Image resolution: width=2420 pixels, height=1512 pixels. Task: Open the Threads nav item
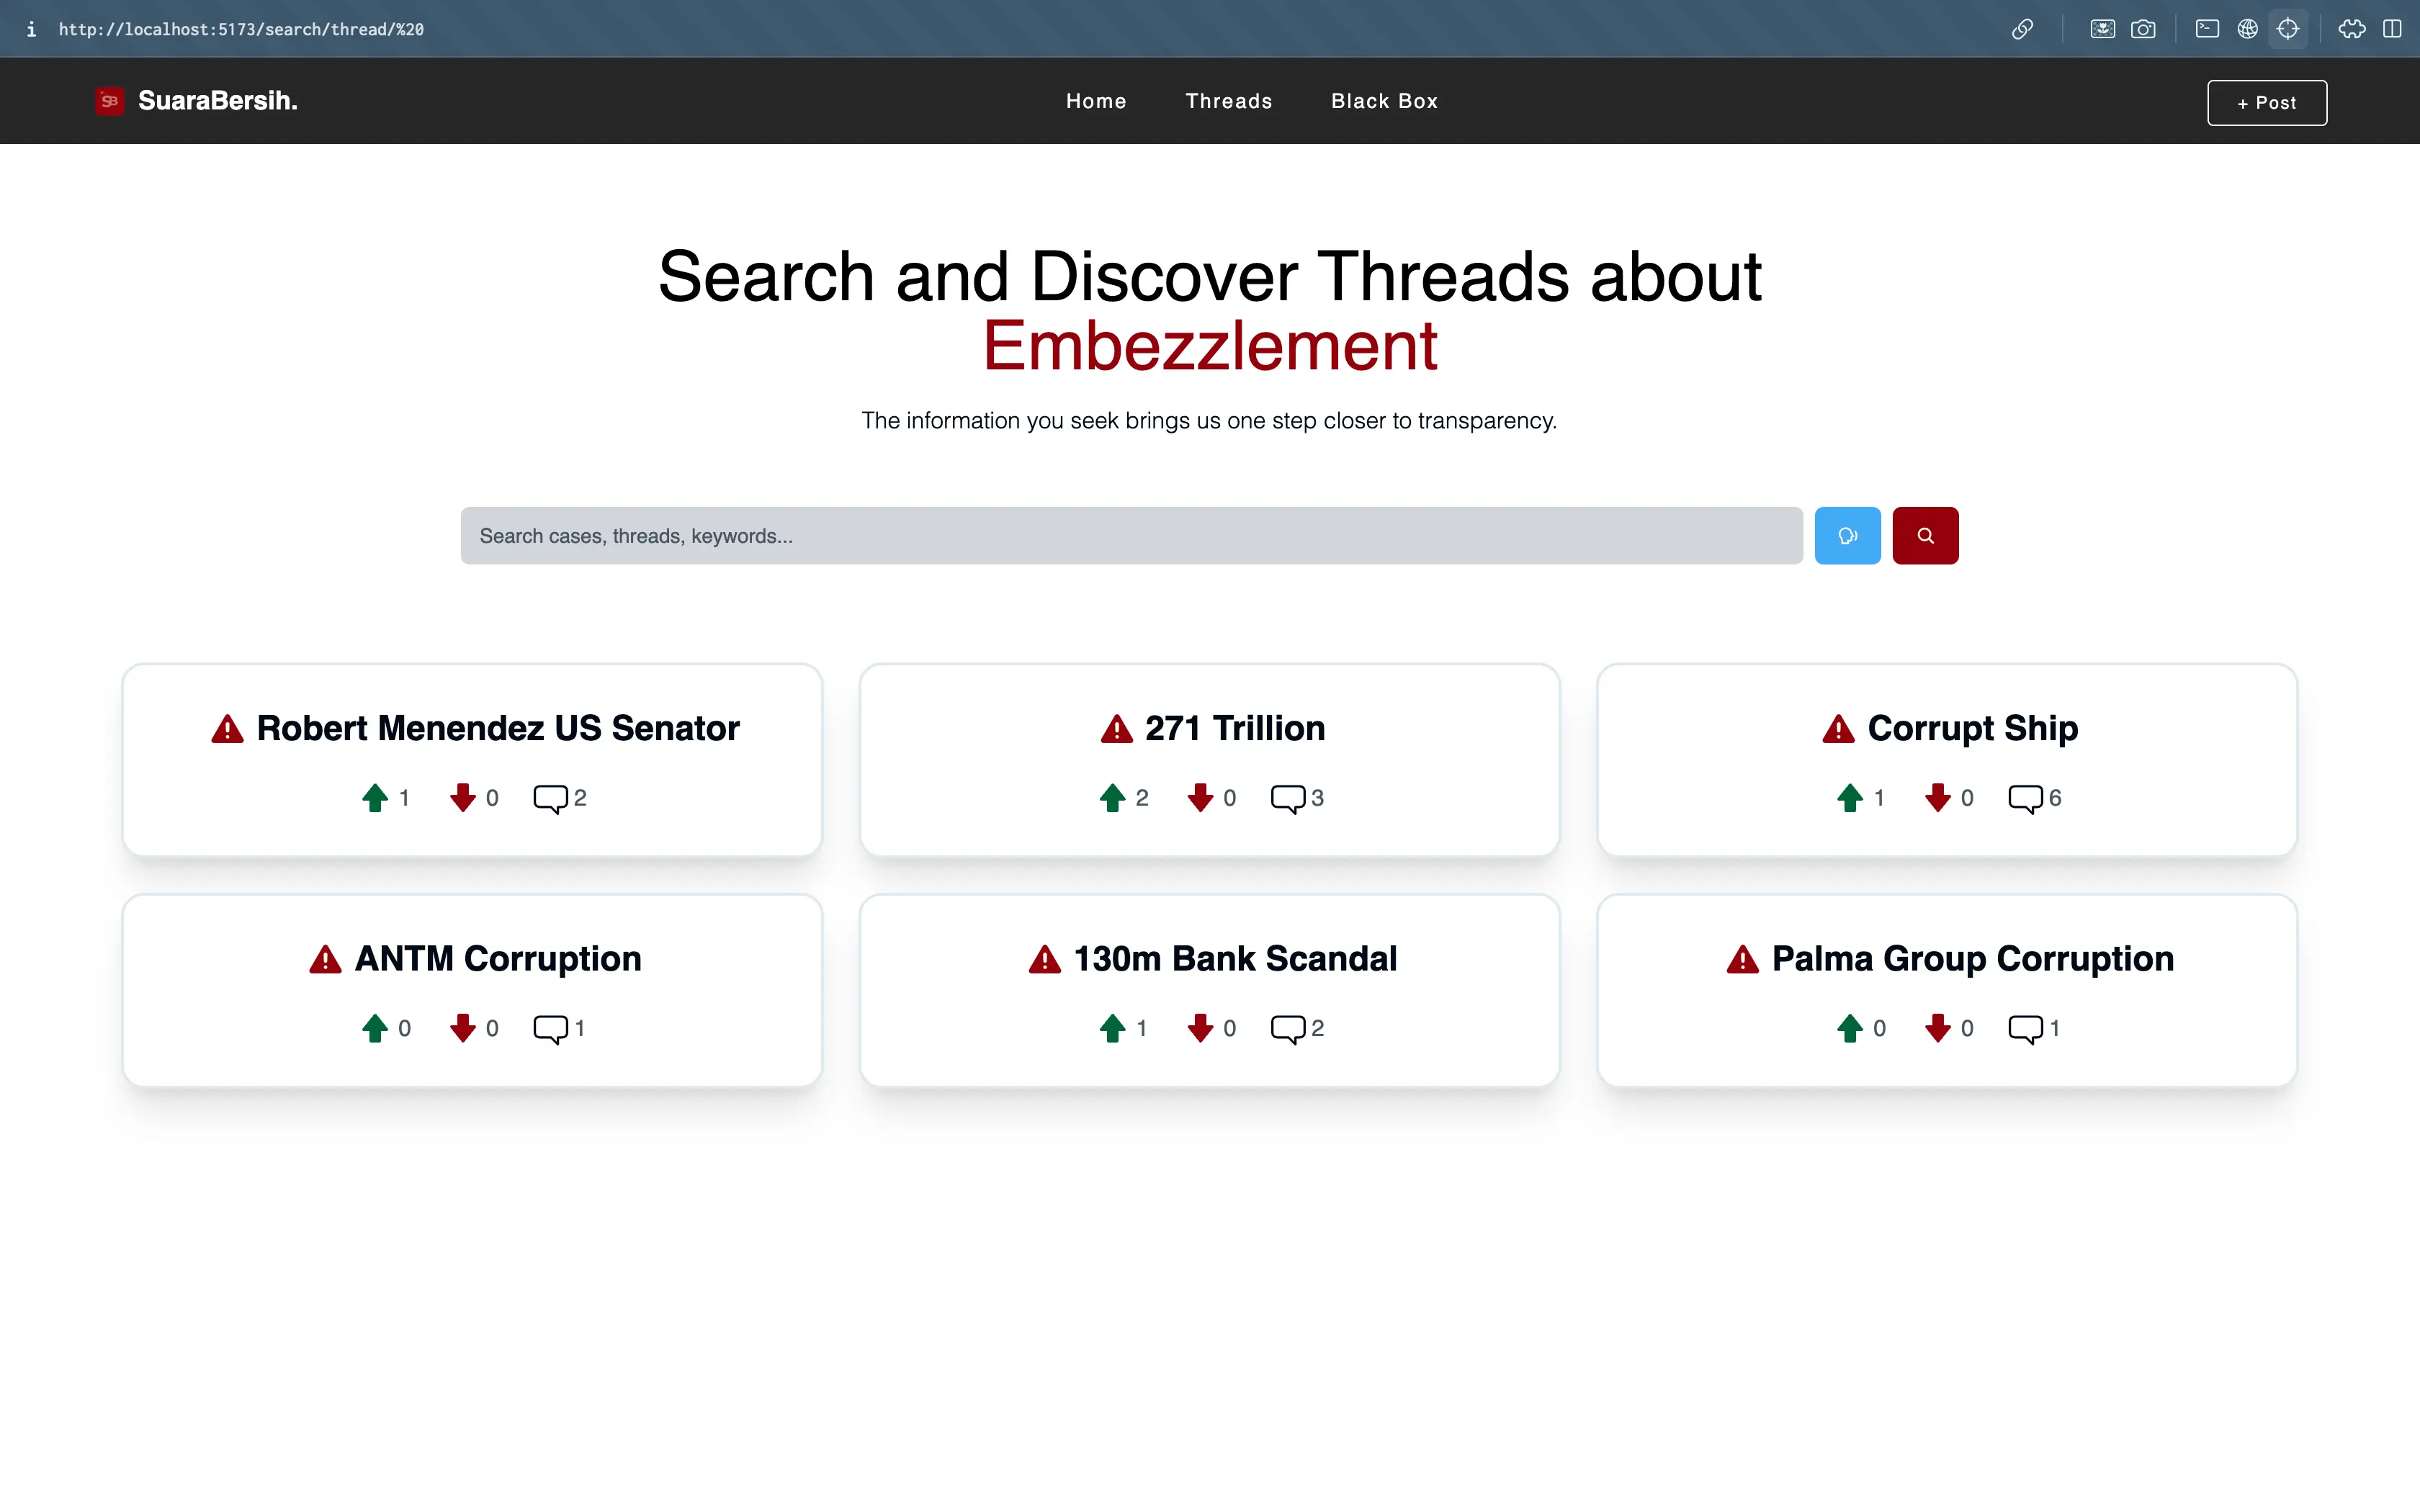pyautogui.click(x=1229, y=101)
